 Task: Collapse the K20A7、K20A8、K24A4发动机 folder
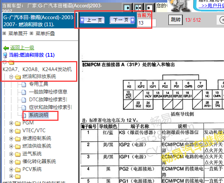pos(4,62)
